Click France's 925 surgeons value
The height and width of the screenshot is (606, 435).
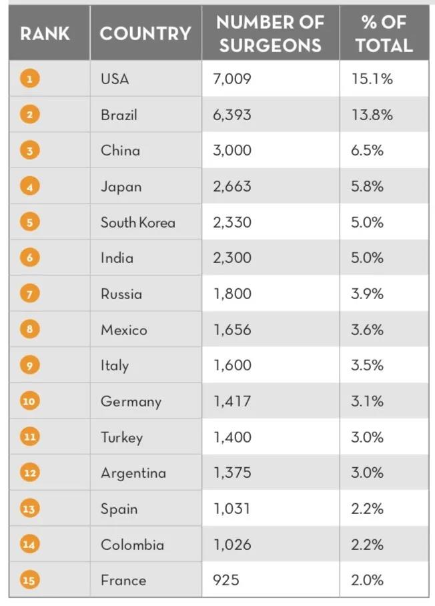(226, 581)
